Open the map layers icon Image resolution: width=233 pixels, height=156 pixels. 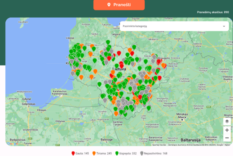tap(227, 122)
